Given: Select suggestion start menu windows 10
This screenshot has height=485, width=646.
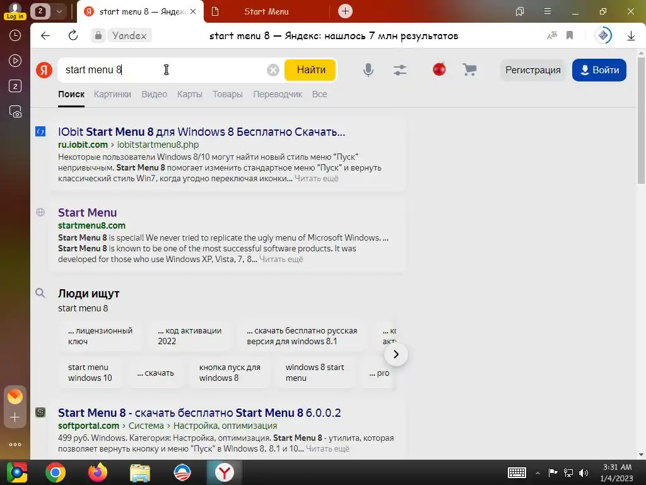Looking at the screenshot, I should (90, 373).
